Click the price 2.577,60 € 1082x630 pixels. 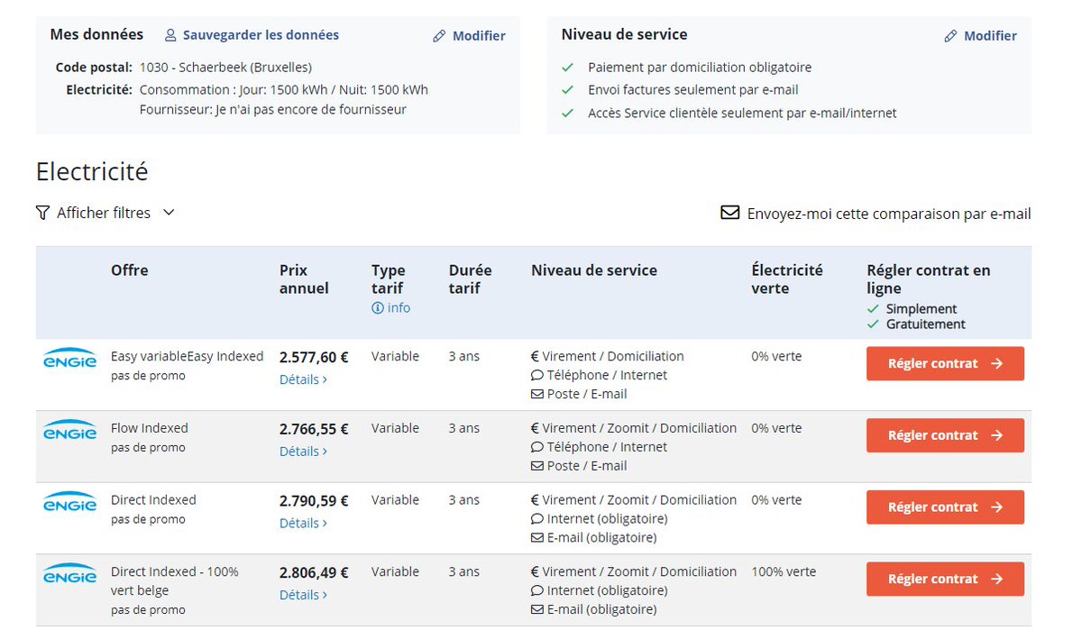point(314,357)
